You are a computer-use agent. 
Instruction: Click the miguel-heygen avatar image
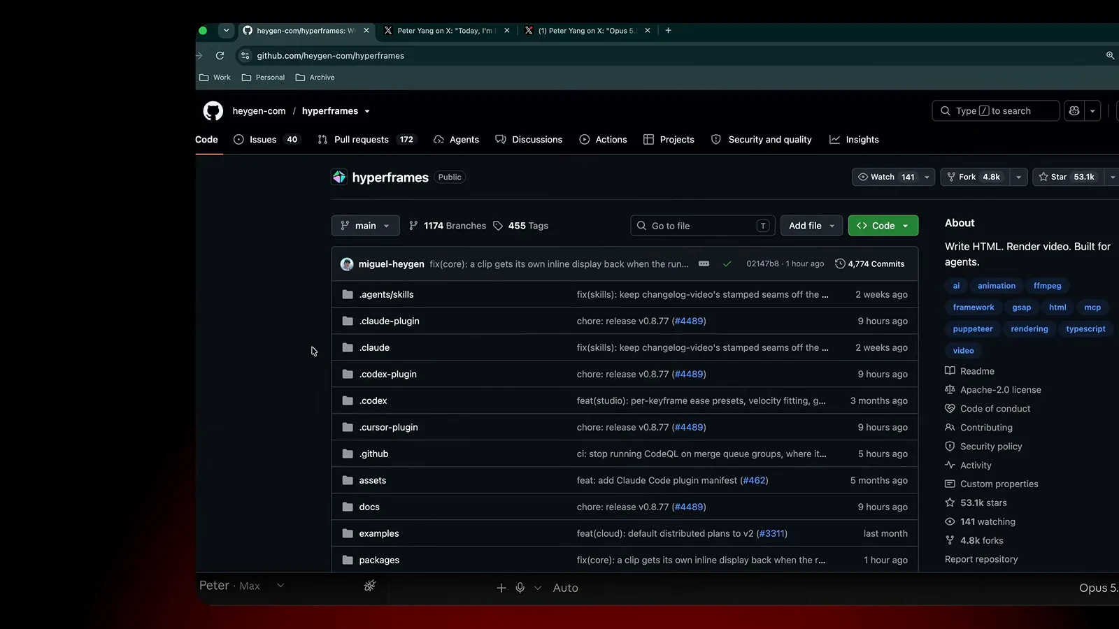tap(347, 264)
